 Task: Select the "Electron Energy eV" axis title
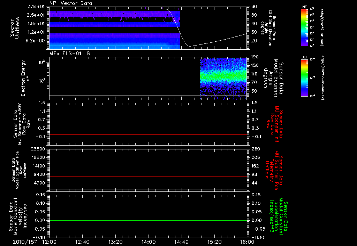(x=25, y=78)
